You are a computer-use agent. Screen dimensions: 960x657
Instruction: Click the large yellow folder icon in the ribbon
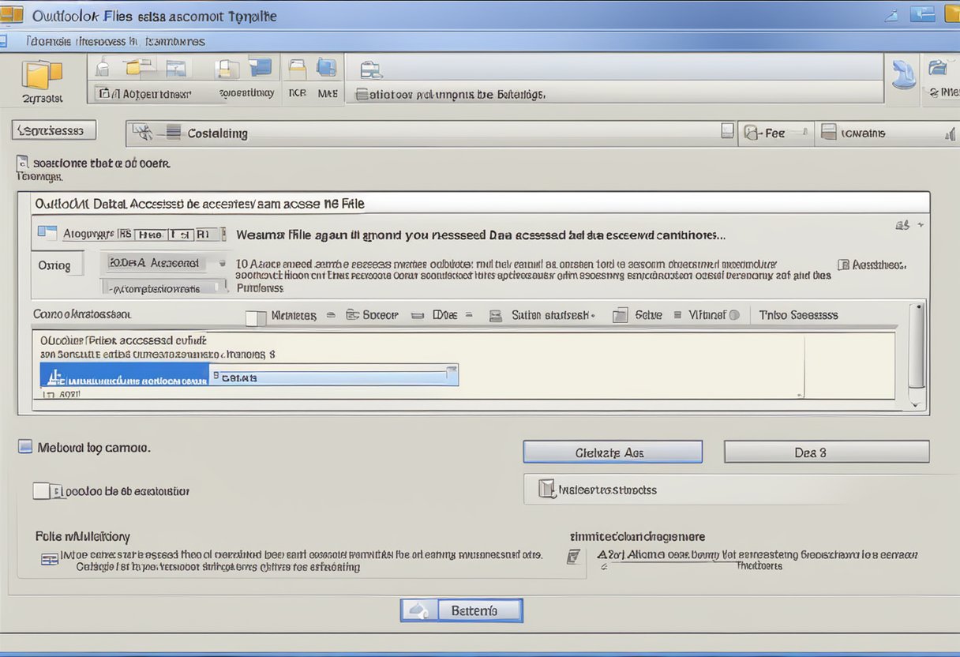pos(42,75)
